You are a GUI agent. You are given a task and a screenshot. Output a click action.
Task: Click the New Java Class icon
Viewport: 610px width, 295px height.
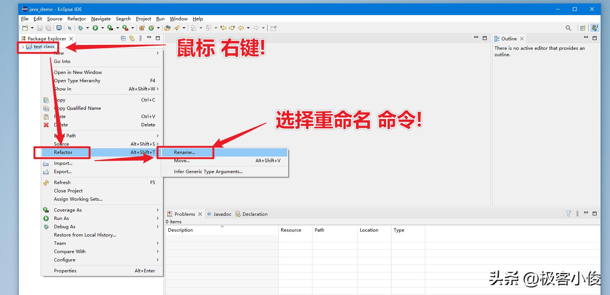click(x=151, y=28)
